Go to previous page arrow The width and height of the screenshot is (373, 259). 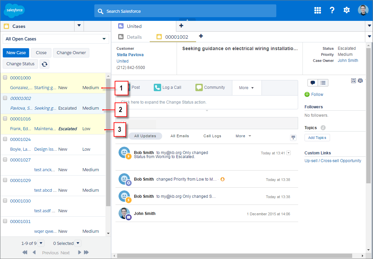[34, 252]
